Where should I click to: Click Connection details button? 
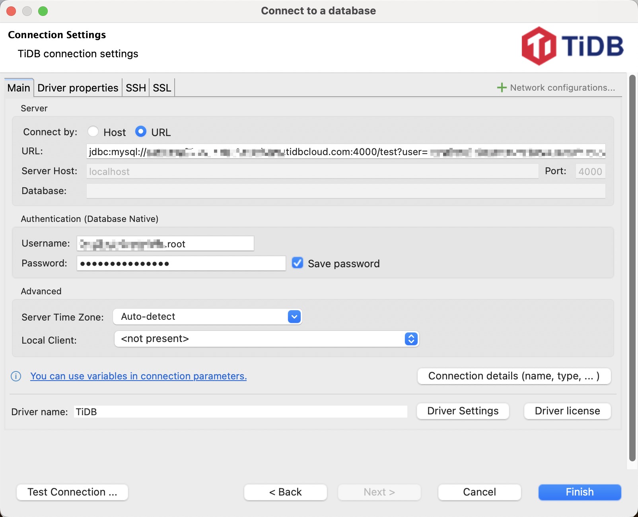(x=514, y=376)
